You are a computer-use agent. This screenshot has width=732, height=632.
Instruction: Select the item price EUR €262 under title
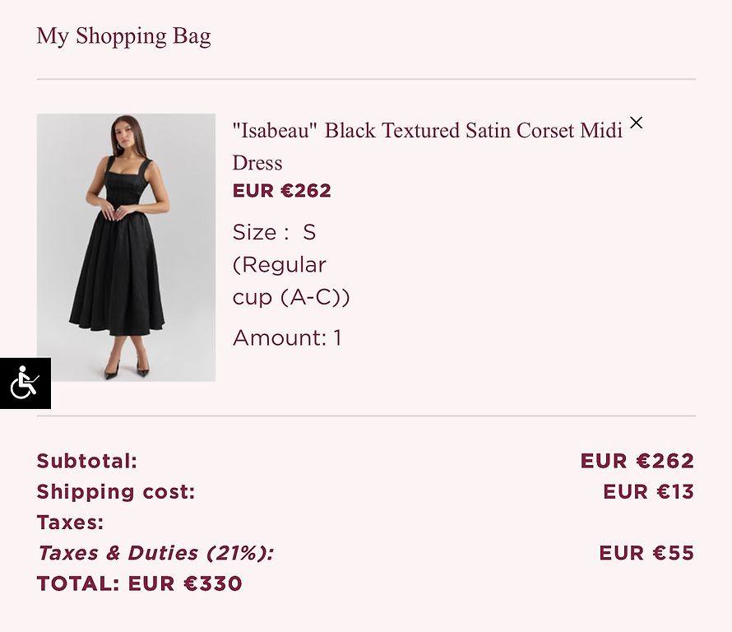(282, 191)
